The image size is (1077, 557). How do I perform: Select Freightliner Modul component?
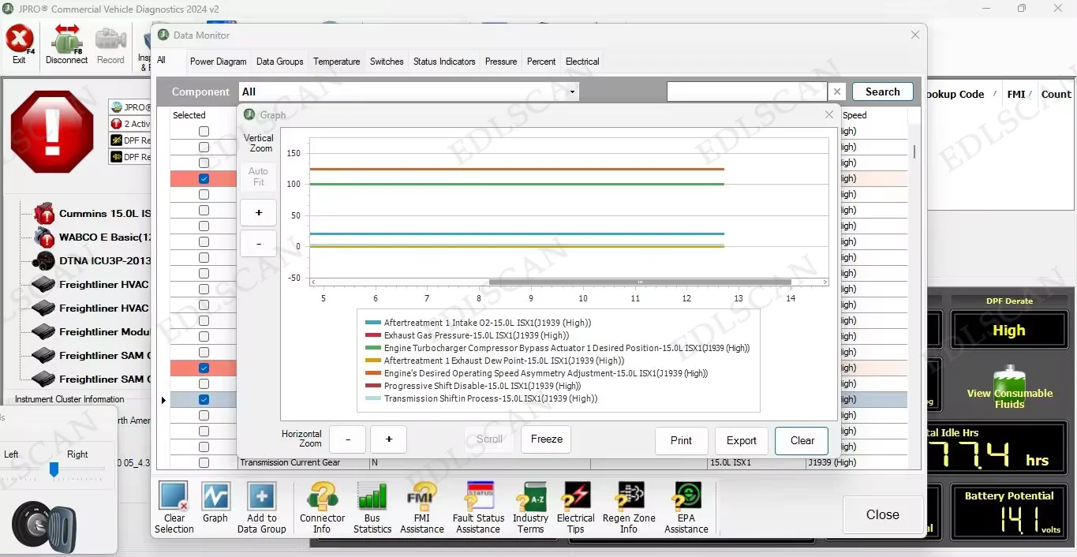tap(92, 331)
